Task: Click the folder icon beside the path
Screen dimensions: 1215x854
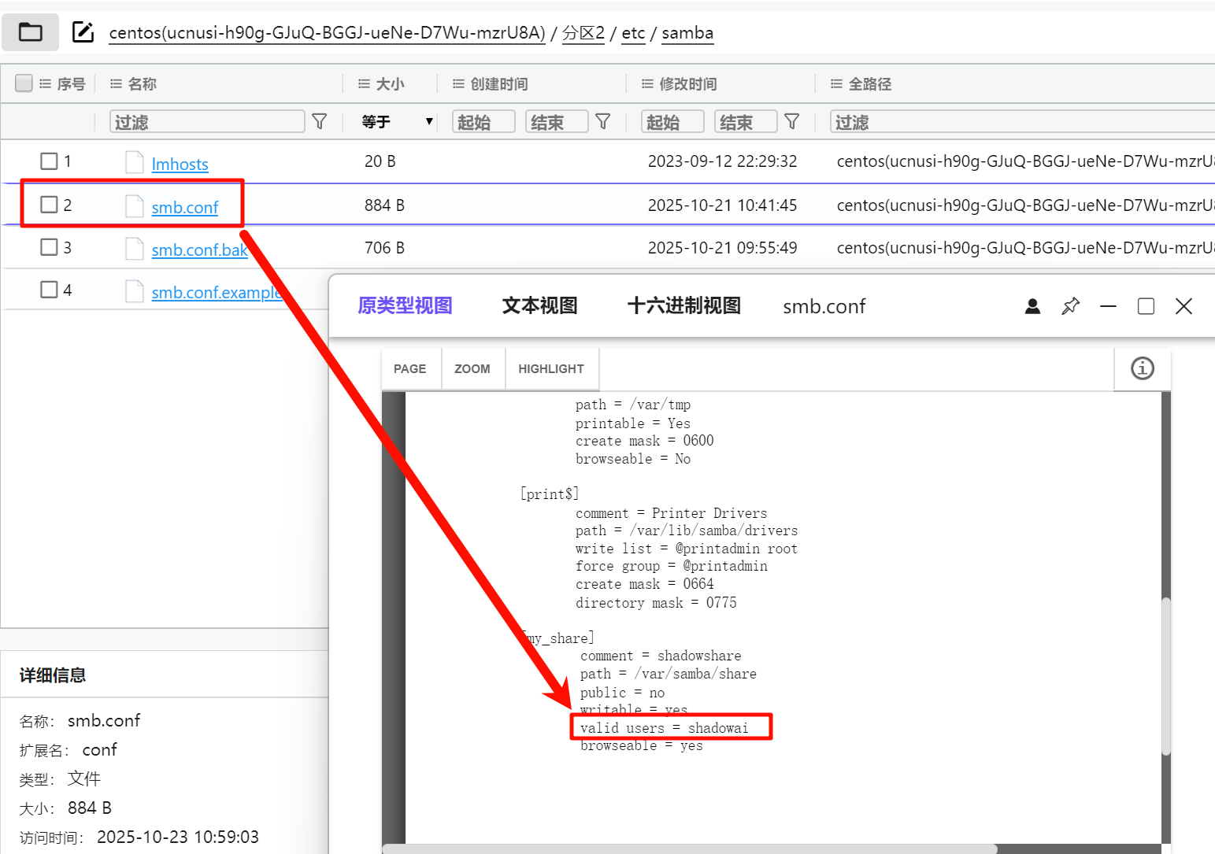Action: click(x=30, y=32)
